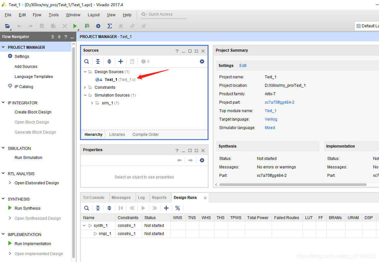
Task: Click the Properties panel forward arrow
Action: [190, 160]
